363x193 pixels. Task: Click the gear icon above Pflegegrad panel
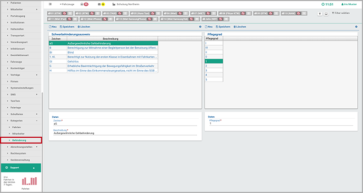coord(356,27)
